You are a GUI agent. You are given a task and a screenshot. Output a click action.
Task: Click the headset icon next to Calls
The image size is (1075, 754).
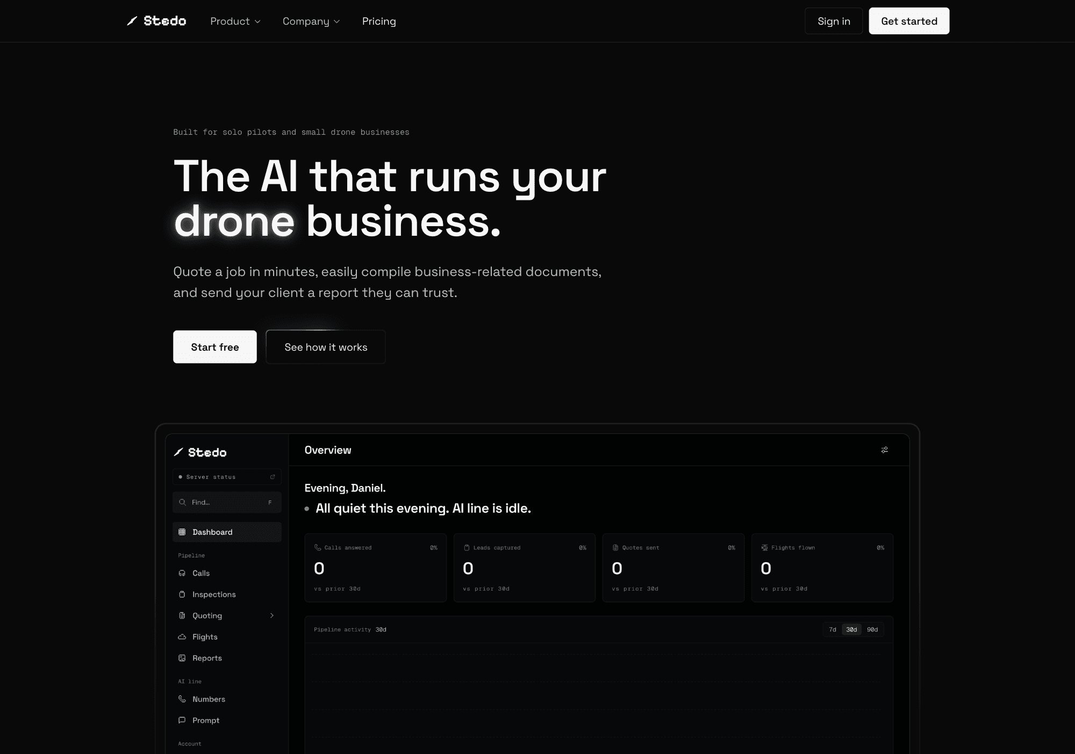click(x=182, y=573)
